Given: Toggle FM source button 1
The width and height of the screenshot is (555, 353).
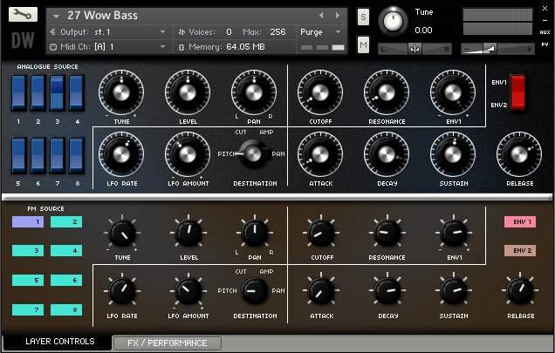Looking at the screenshot, I should click(x=28, y=221).
